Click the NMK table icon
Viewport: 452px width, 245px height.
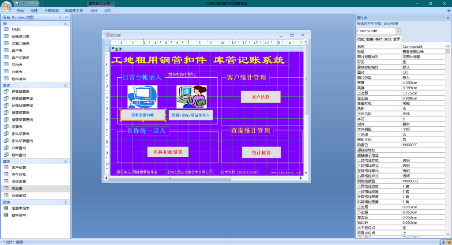(6, 30)
